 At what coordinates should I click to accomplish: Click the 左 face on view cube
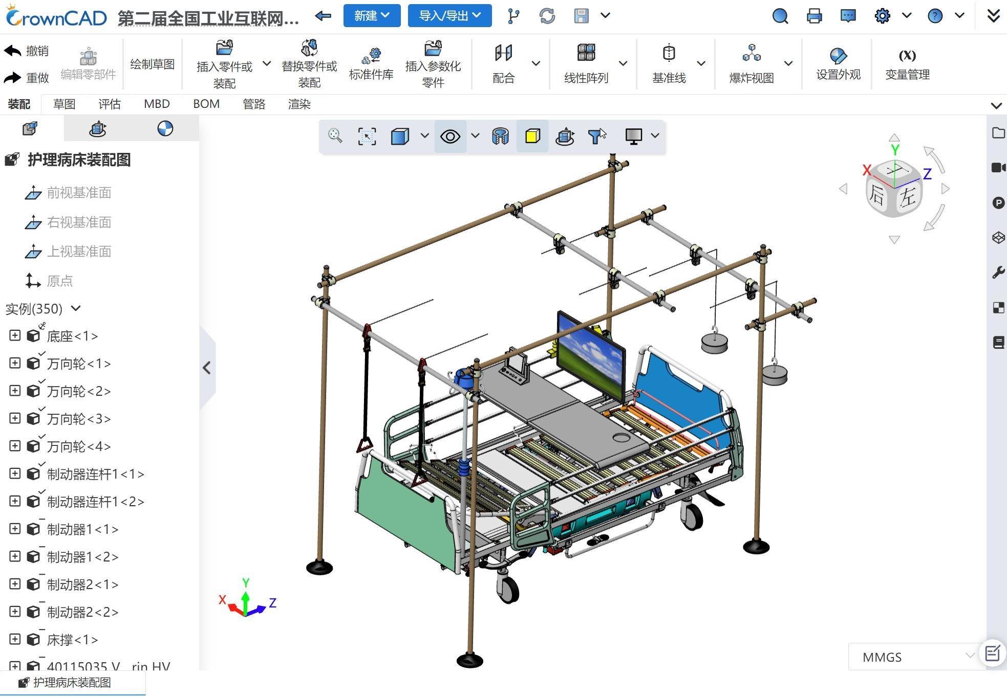coord(908,197)
